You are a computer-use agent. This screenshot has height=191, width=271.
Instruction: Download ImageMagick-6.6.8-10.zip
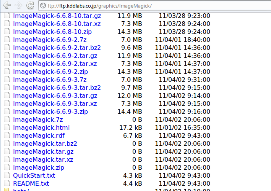pos(52,32)
